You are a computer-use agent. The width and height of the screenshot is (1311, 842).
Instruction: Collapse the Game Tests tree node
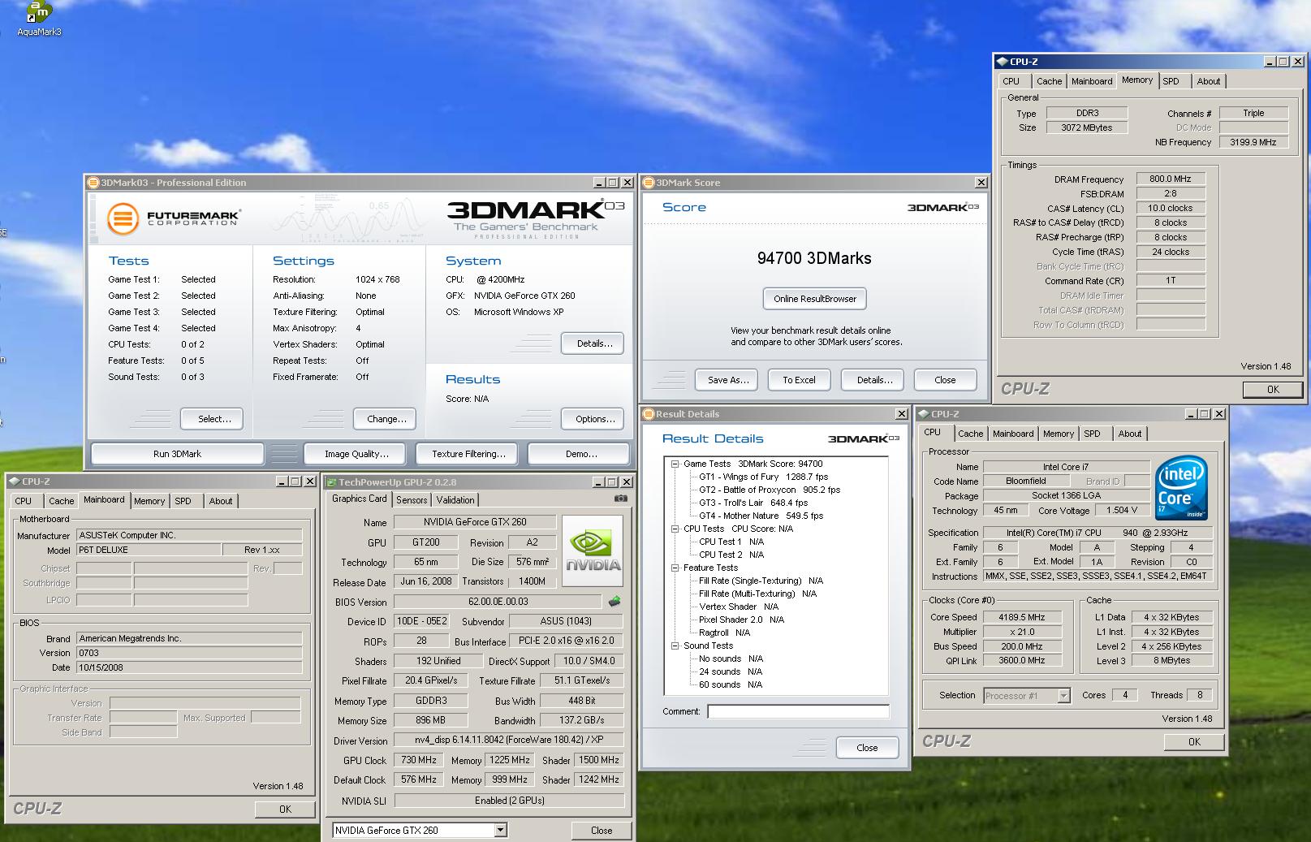click(675, 464)
